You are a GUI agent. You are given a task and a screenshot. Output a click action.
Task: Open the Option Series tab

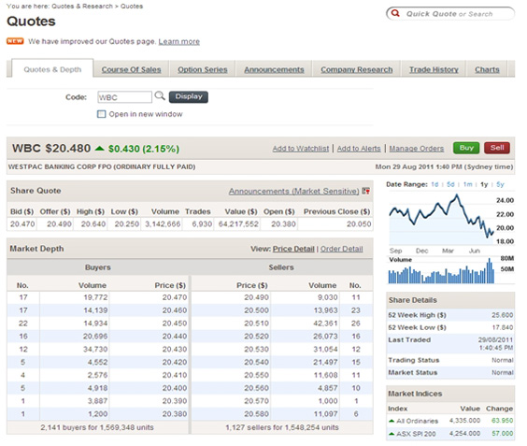tap(203, 69)
